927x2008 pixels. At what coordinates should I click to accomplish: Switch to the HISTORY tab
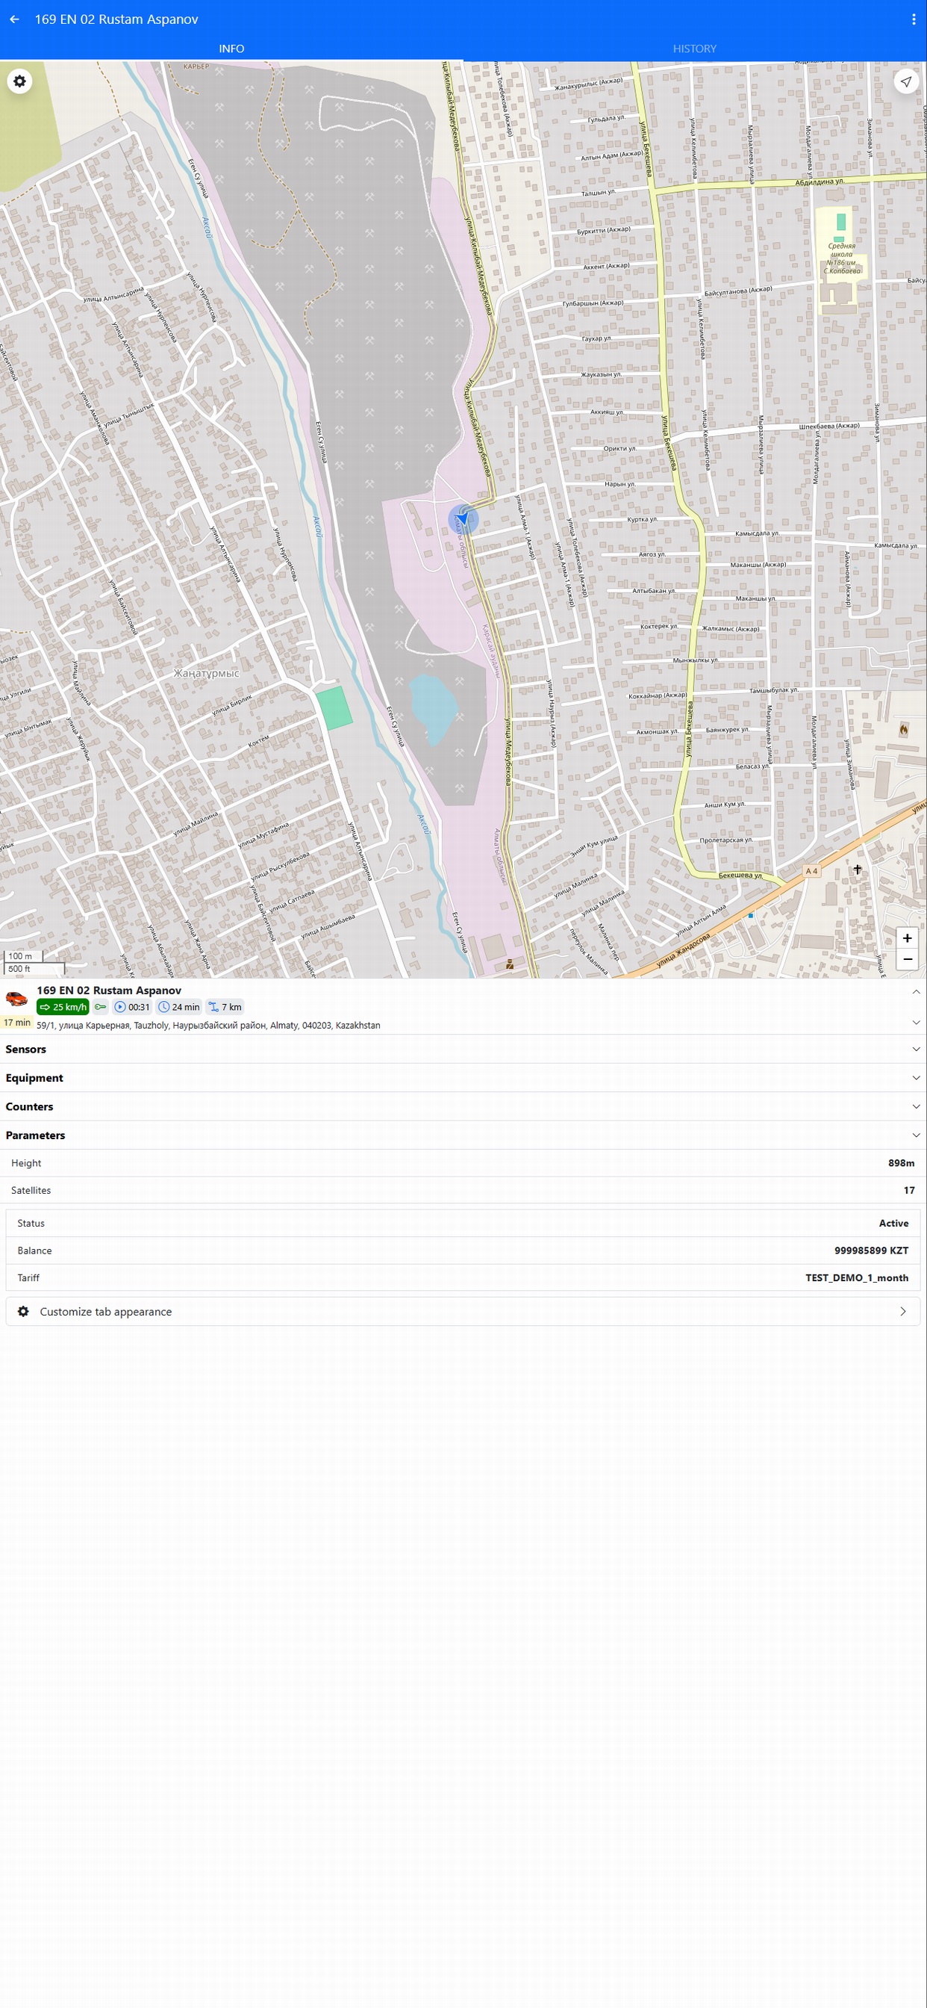click(x=695, y=49)
